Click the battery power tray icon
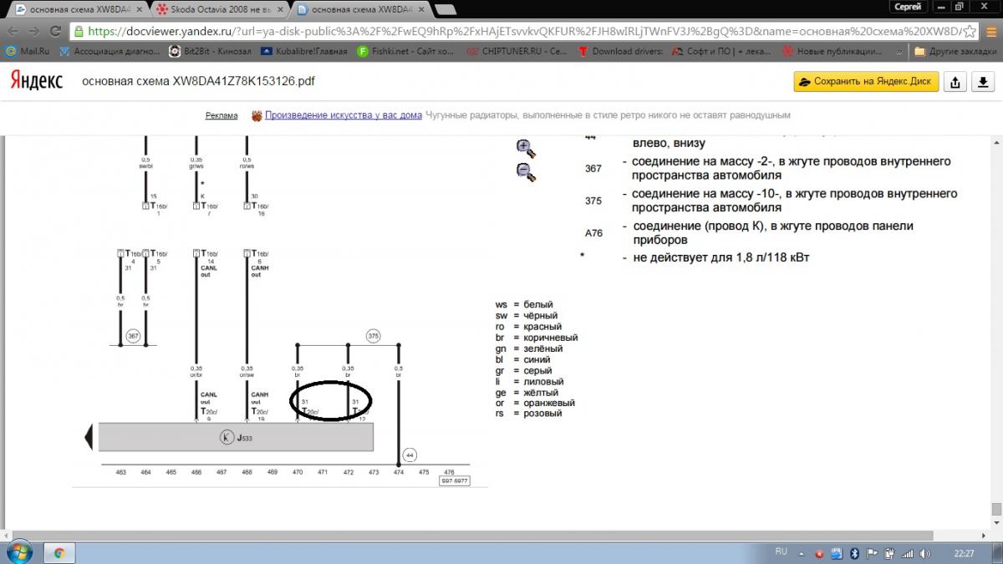 click(x=889, y=553)
